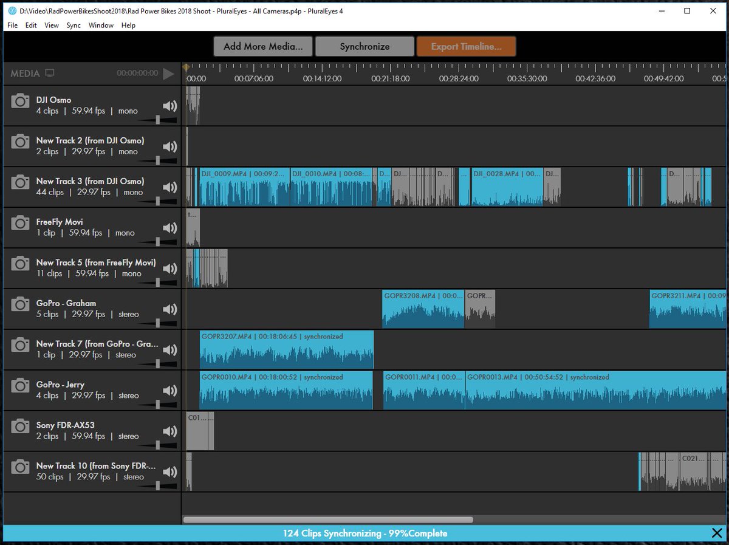The image size is (729, 545).
Task: Click the 00:00:00:00 timecode display
Action: coord(137,74)
